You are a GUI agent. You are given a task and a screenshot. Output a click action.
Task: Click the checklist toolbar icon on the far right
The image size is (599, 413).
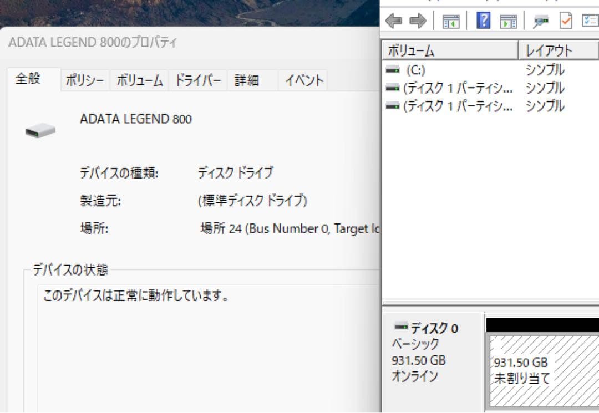589,21
